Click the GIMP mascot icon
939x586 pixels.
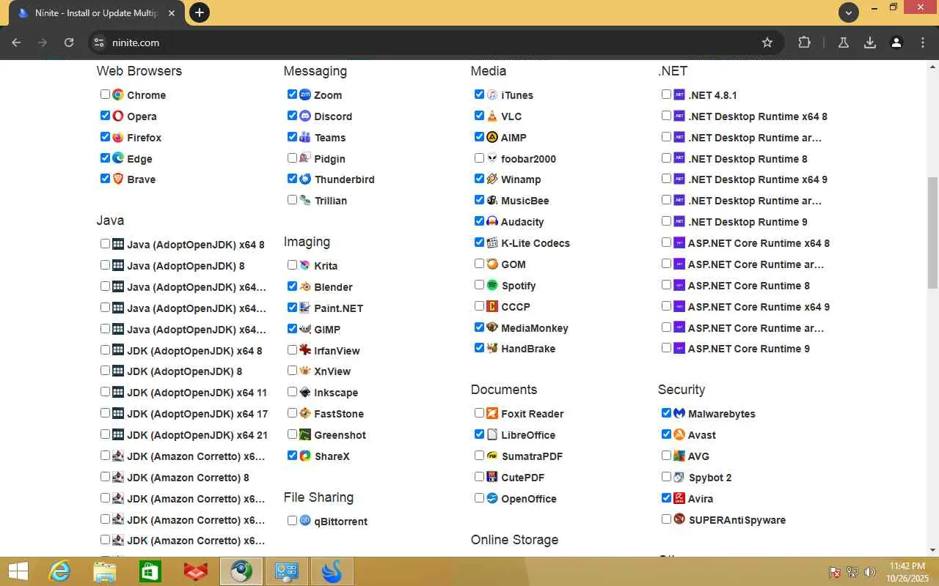305,329
